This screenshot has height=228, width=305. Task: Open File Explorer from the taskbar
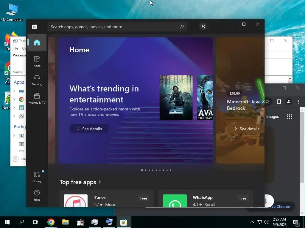pos(65,222)
